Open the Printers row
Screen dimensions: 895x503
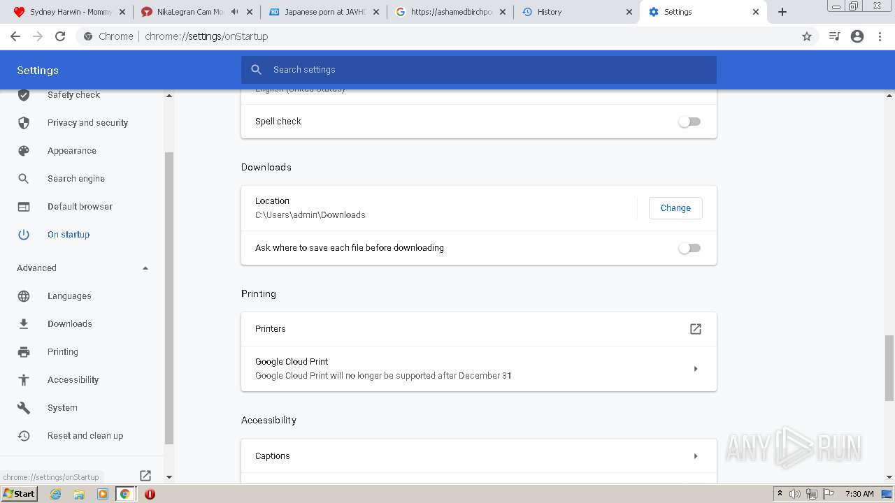pyautogui.click(x=479, y=329)
